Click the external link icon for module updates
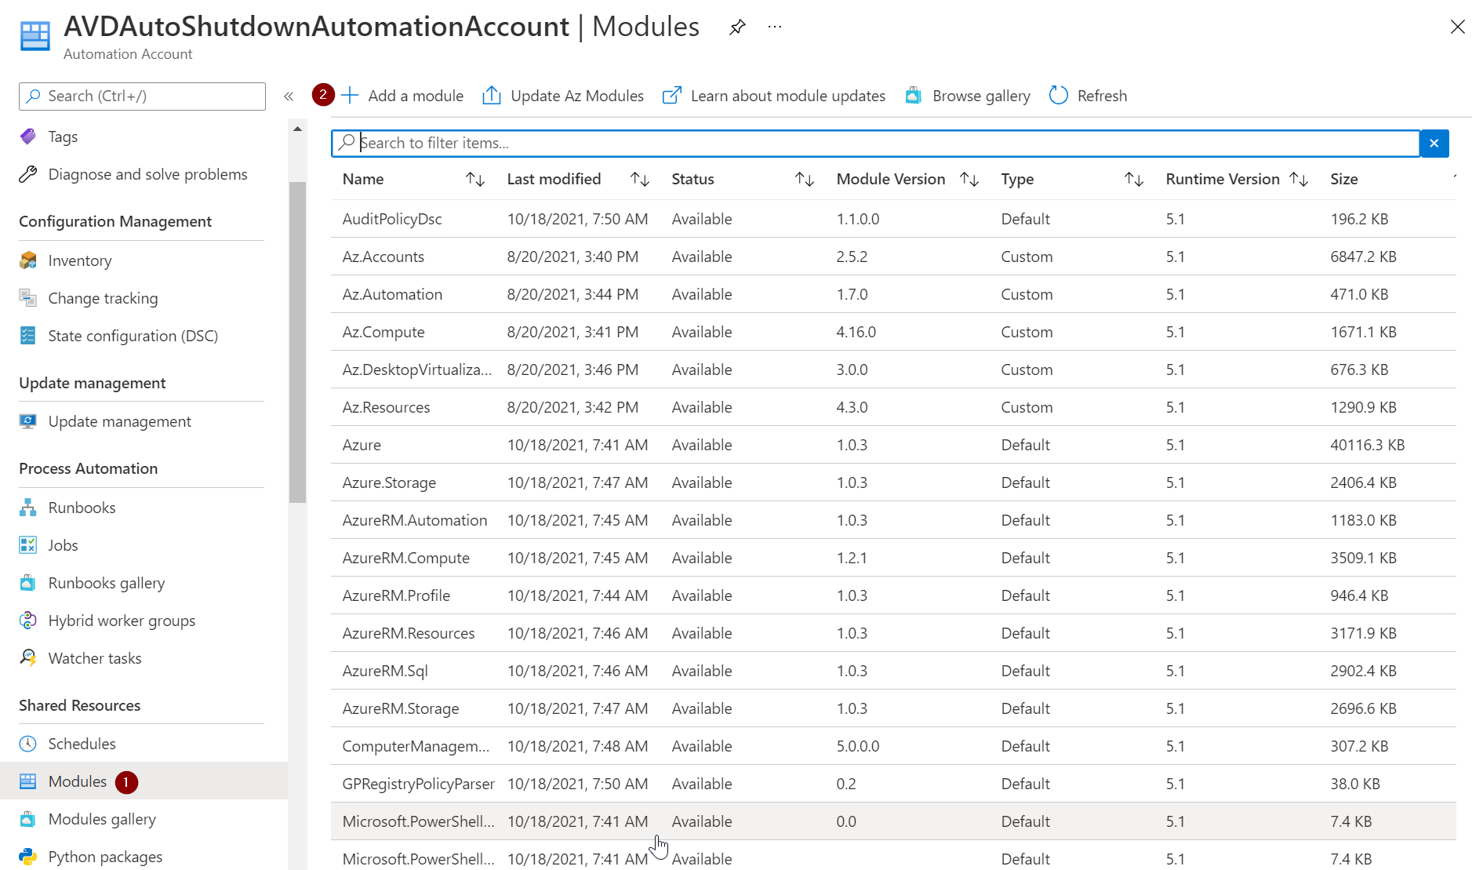1472x870 pixels. (x=672, y=96)
